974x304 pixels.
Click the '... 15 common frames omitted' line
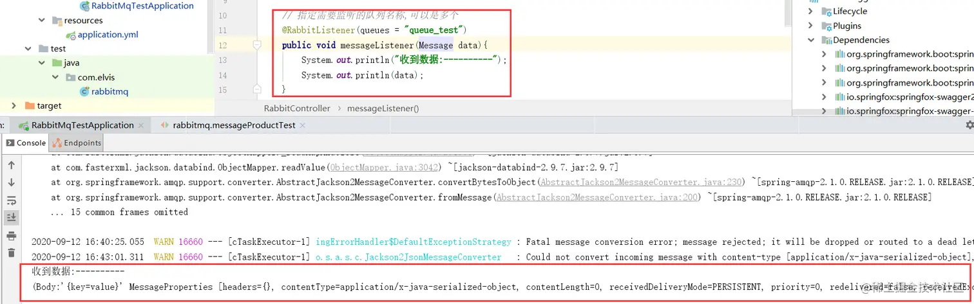tap(119, 212)
